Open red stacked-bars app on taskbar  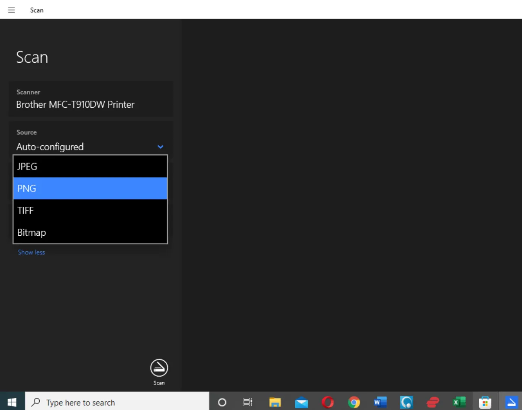(x=433, y=403)
